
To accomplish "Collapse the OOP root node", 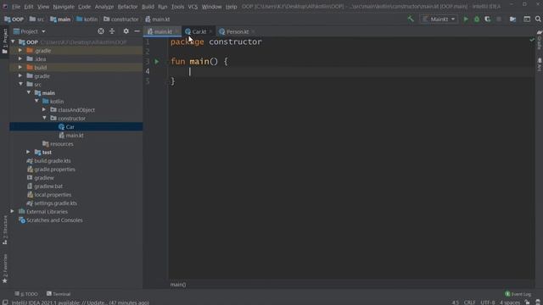I will click(14, 42).
